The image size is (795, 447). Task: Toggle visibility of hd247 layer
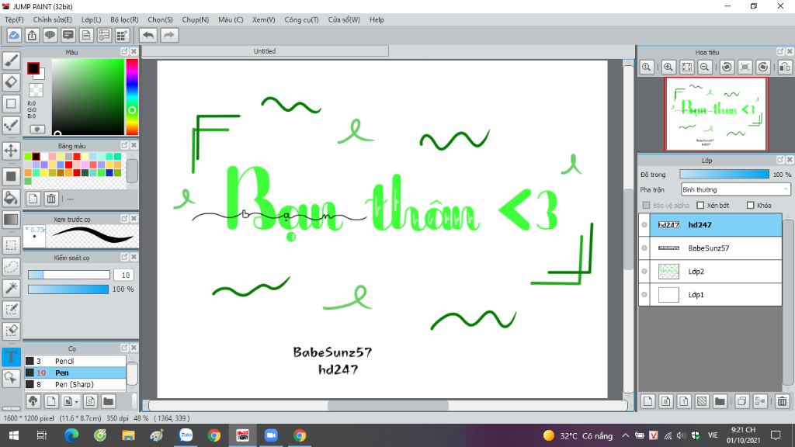click(644, 225)
